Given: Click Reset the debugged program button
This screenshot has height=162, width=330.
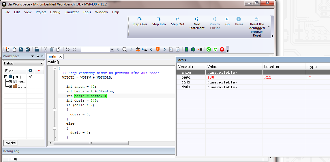Looking at the screenshot, I should (257, 27).
